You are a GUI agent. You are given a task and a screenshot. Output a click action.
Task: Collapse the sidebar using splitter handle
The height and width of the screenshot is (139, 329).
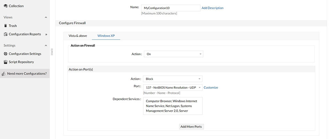[x=52, y=52]
